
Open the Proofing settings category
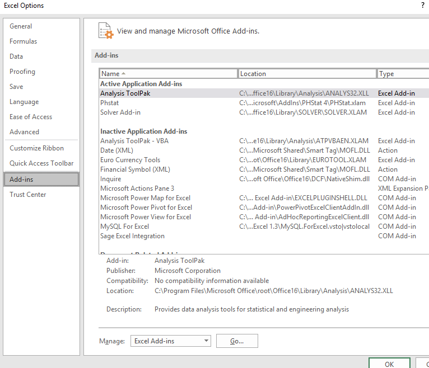click(x=22, y=72)
